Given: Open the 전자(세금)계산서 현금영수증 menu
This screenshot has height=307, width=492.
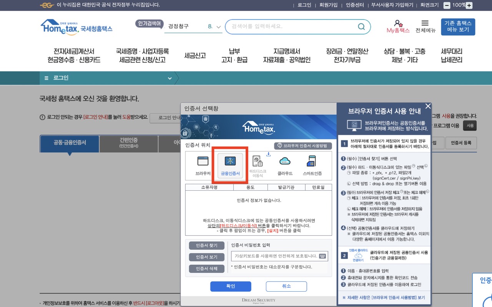Looking at the screenshot, I should (x=74, y=56).
